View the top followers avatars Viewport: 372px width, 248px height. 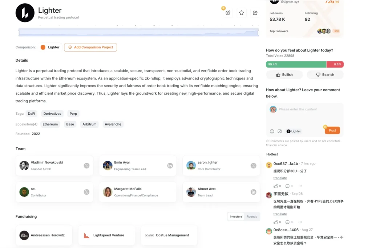[324, 31]
